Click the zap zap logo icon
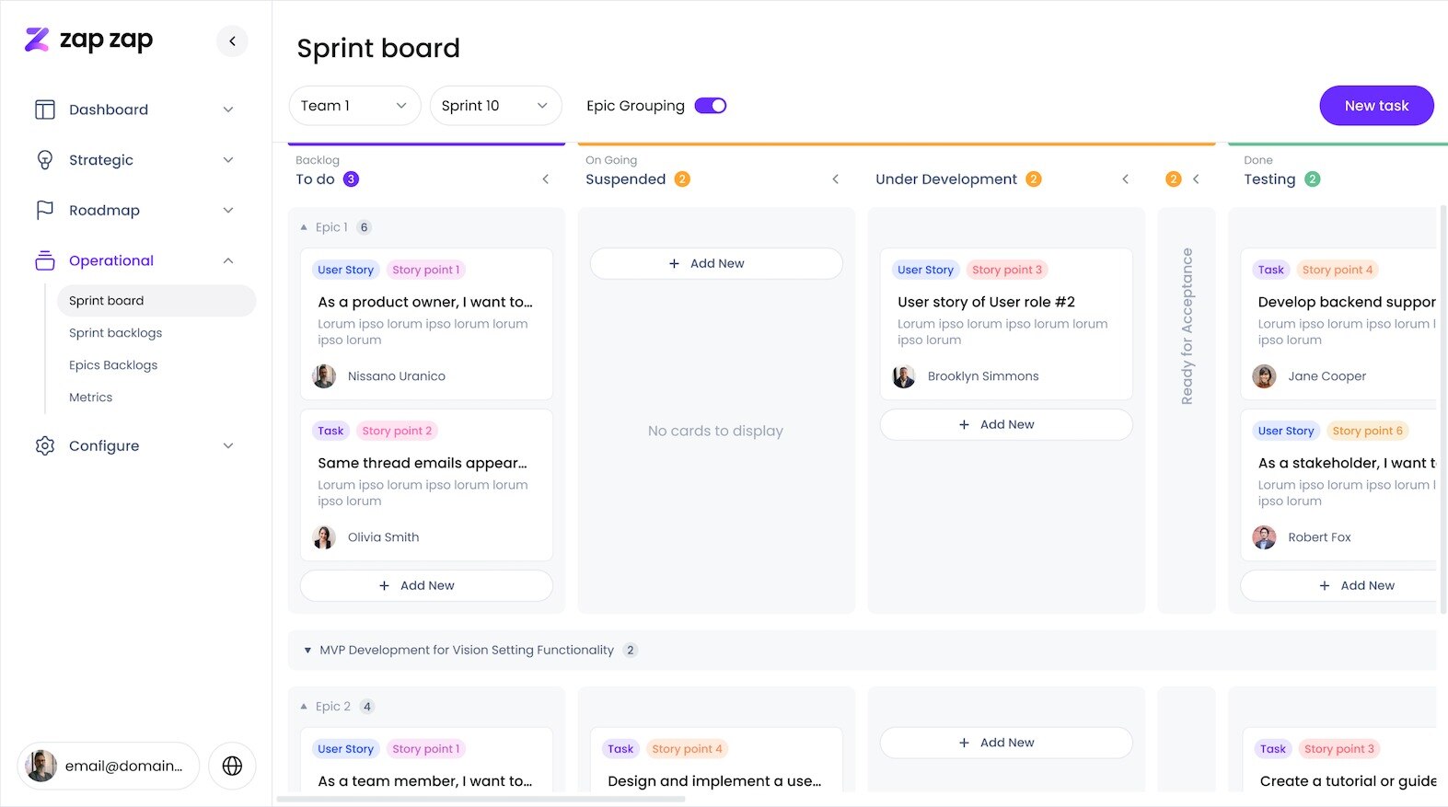This screenshot has width=1448, height=807. [x=37, y=40]
